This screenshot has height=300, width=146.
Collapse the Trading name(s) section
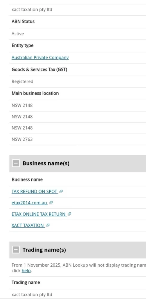tap(16, 250)
